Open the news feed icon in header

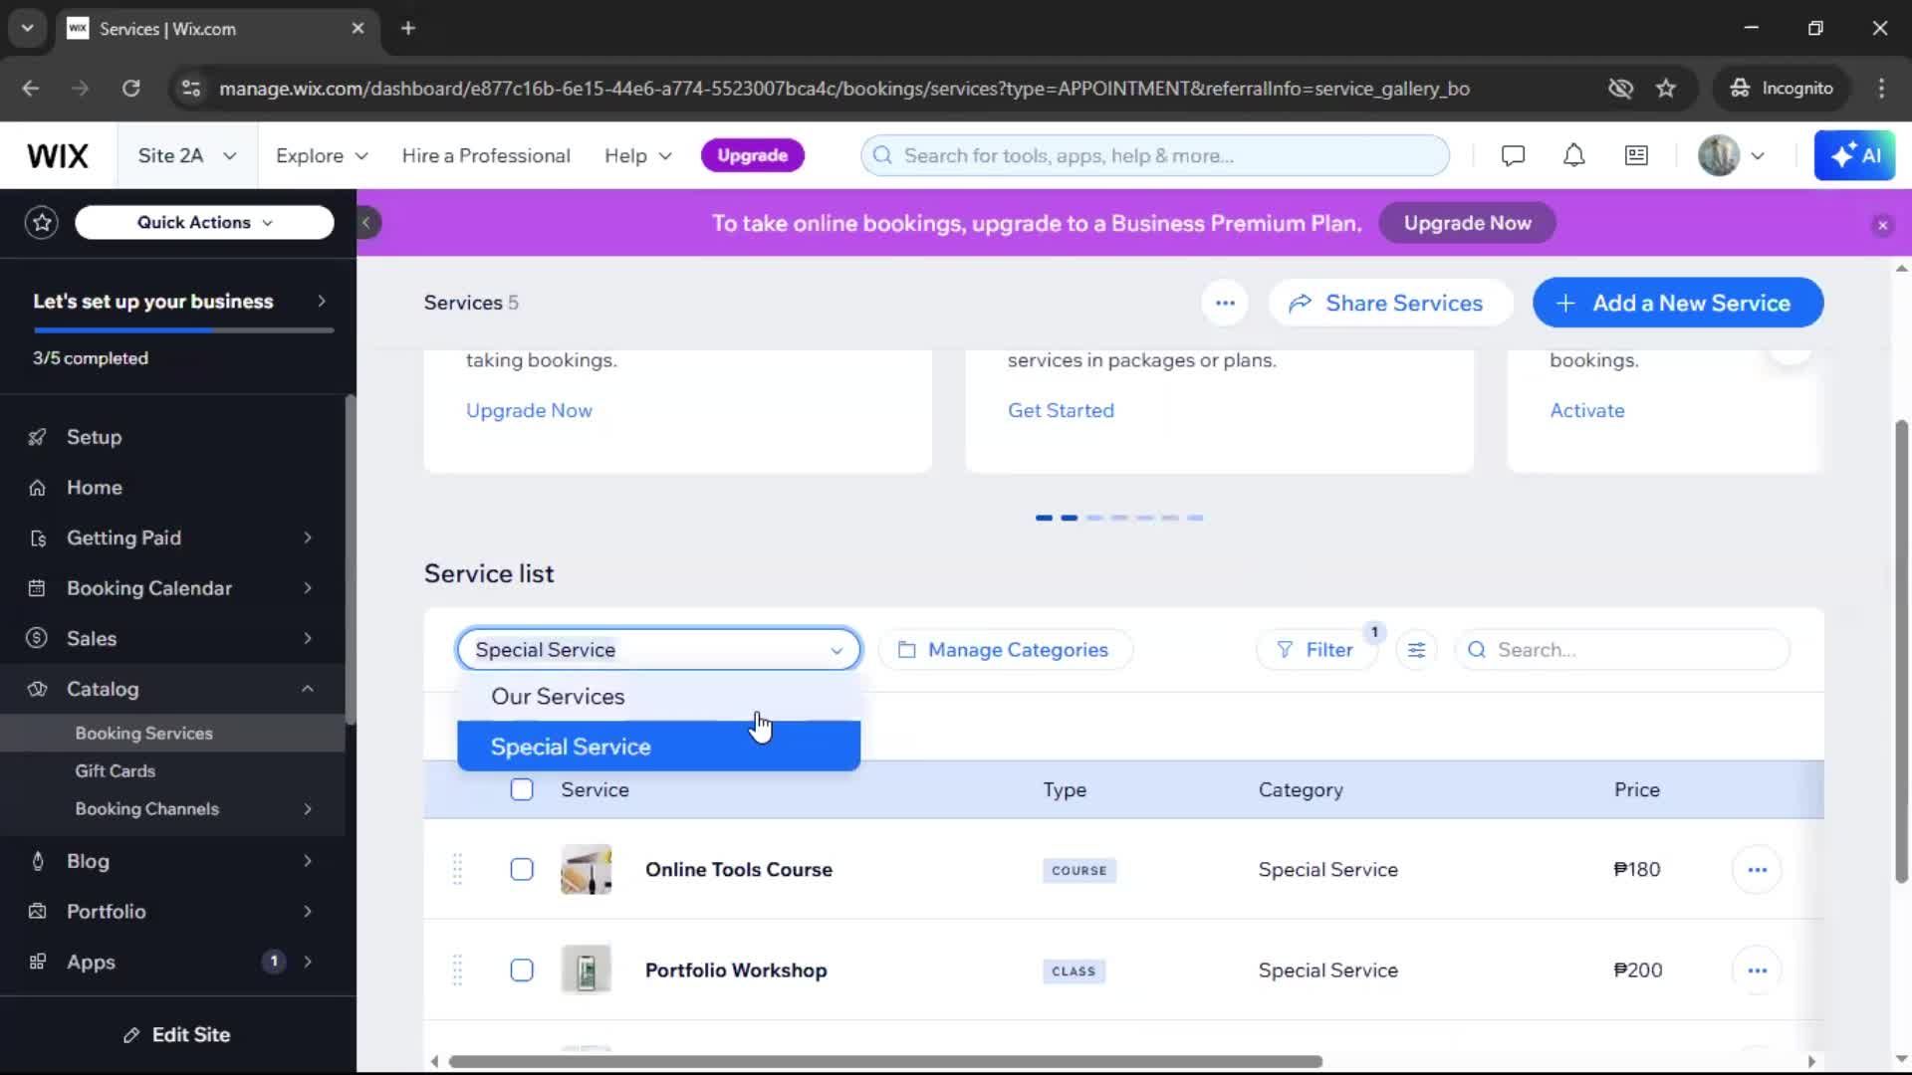click(x=1636, y=155)
